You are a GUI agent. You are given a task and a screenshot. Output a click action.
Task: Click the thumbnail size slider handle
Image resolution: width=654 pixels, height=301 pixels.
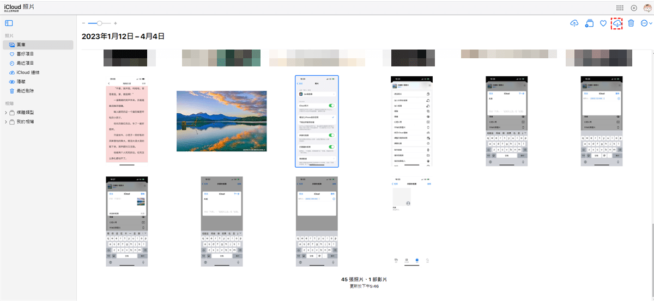99,23
